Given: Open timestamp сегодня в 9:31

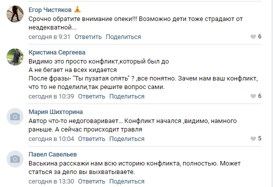Looking at the screenshot, I should tap(49, 37).
